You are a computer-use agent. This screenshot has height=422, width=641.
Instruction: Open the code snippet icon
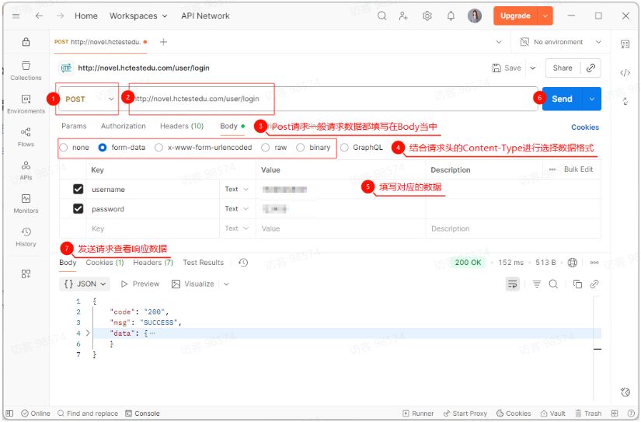625,73
